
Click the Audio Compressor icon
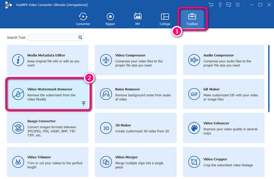tap(194, 60)
